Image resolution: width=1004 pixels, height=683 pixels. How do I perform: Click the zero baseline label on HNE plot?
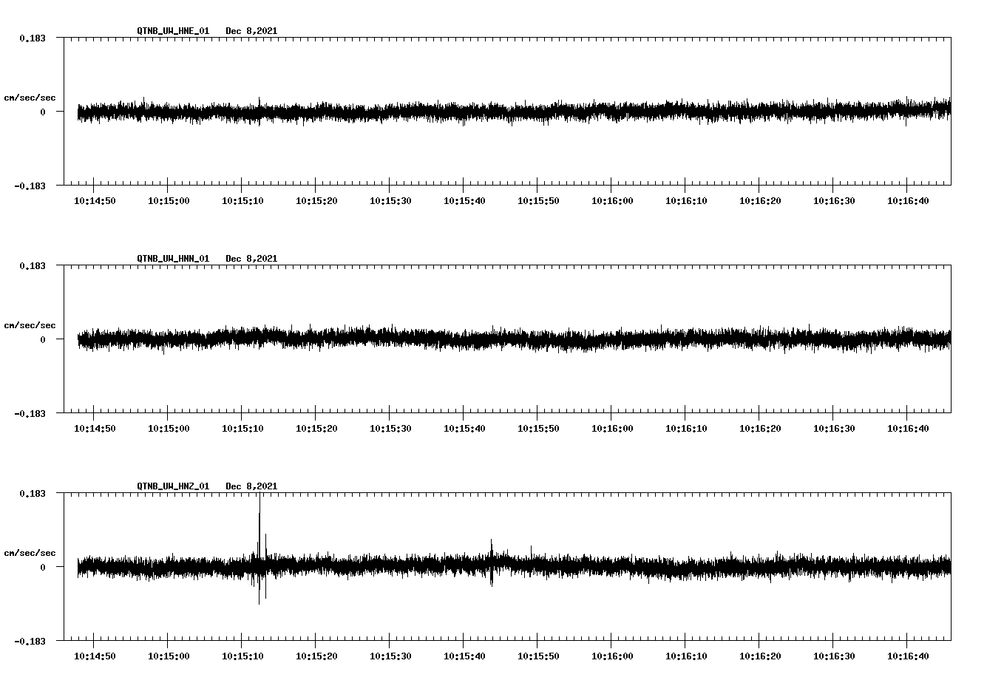tap(43, 112)
